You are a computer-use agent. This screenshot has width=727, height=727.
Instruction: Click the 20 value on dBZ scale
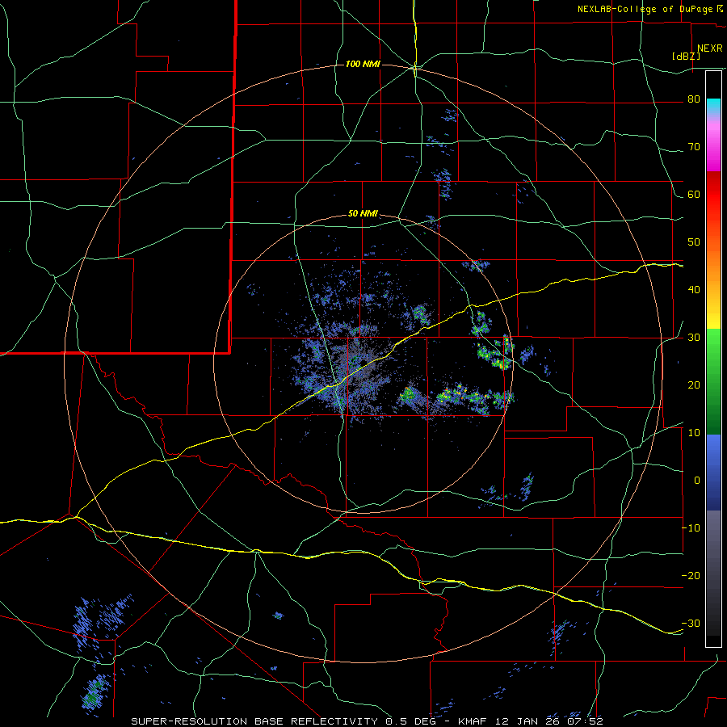(x=694, y=385)
